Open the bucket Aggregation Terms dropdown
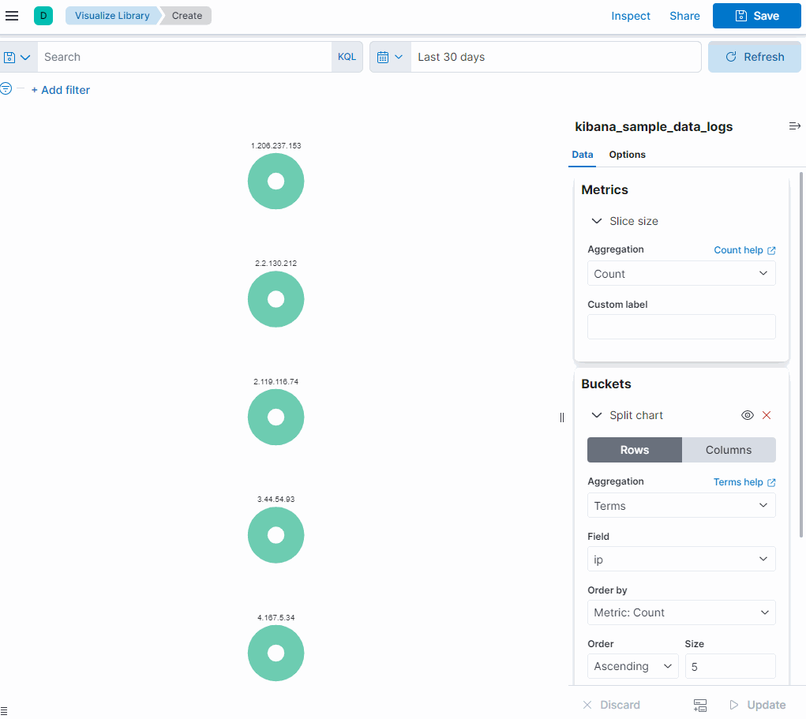Image resolution: width=806 pixels, height=719 pixels. pyautogui.click(x=681, y=505)
